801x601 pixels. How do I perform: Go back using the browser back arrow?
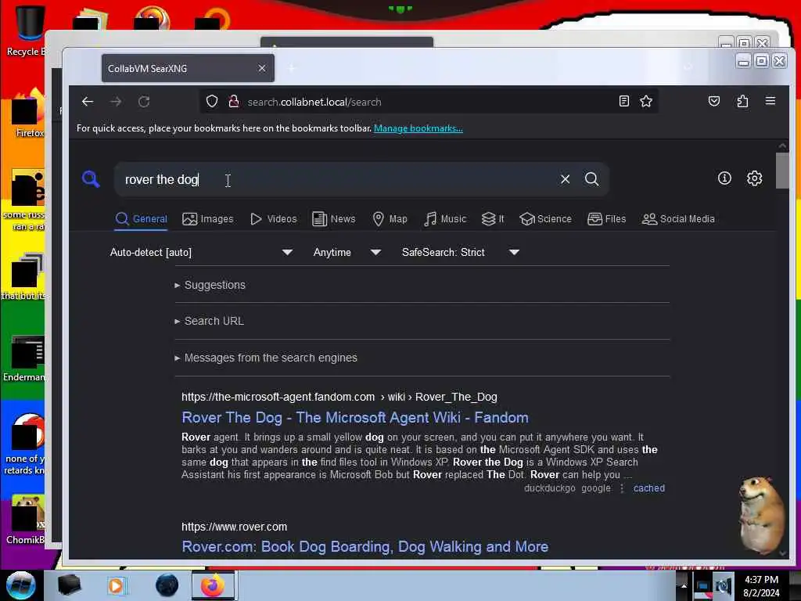[88, 102]
